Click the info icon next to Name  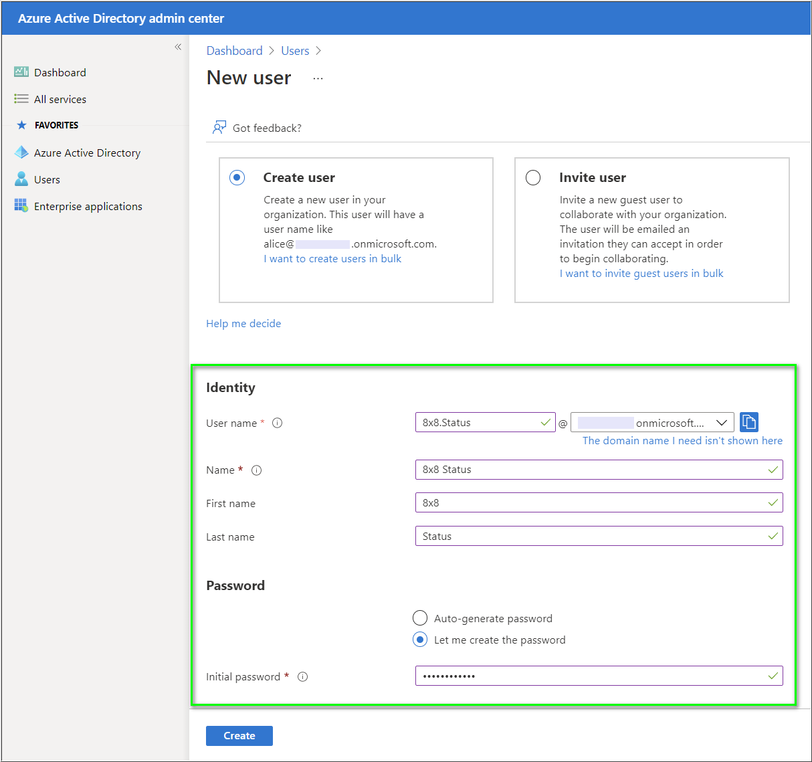[256, 470]
